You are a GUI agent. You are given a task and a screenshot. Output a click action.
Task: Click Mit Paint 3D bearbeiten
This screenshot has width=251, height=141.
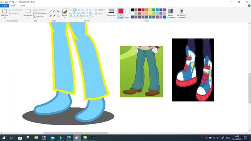(x=182, y=13)
